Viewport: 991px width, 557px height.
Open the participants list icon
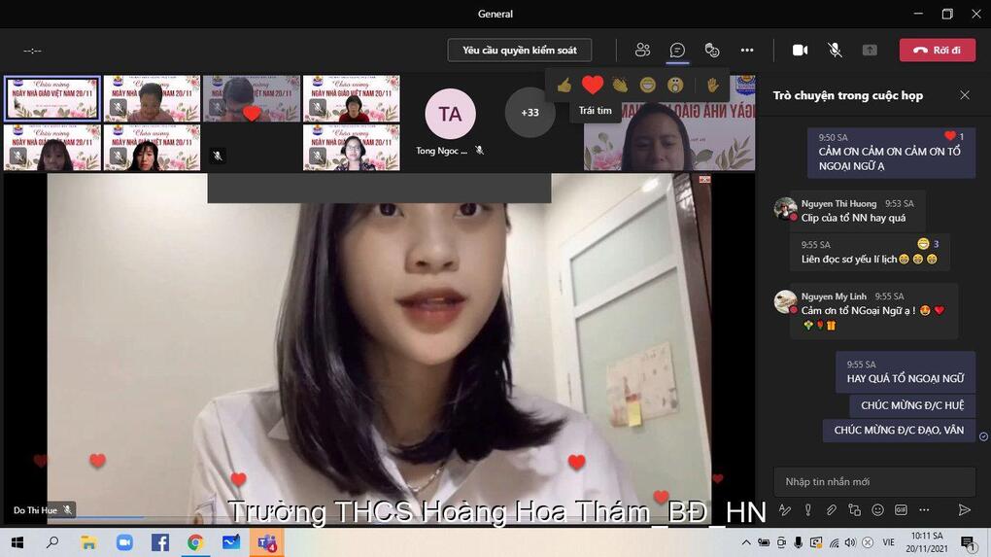pyautogui.click(x=643, y=50)
